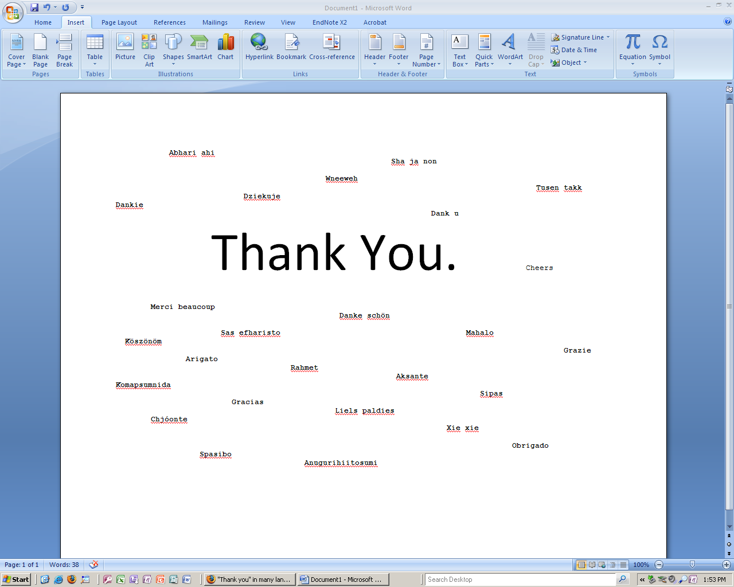Click the 100% zoom level
This screenshot has height=587, width=734.
(x=641, y=565)
